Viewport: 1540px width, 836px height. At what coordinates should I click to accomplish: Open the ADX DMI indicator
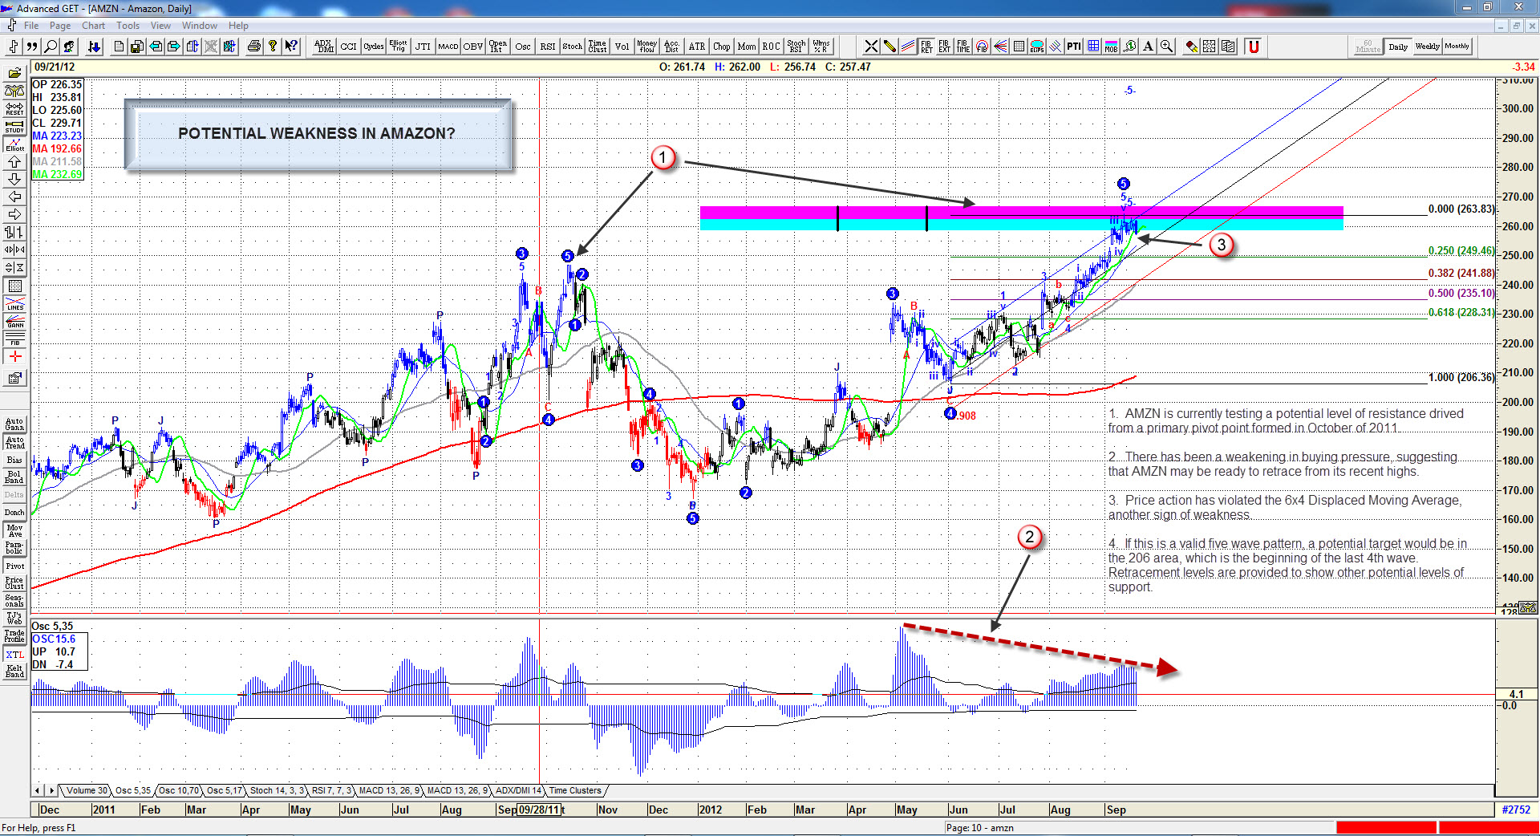(324, 47)
